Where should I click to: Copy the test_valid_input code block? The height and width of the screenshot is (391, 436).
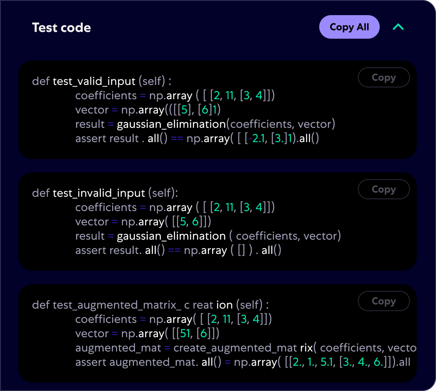[383, 78]
